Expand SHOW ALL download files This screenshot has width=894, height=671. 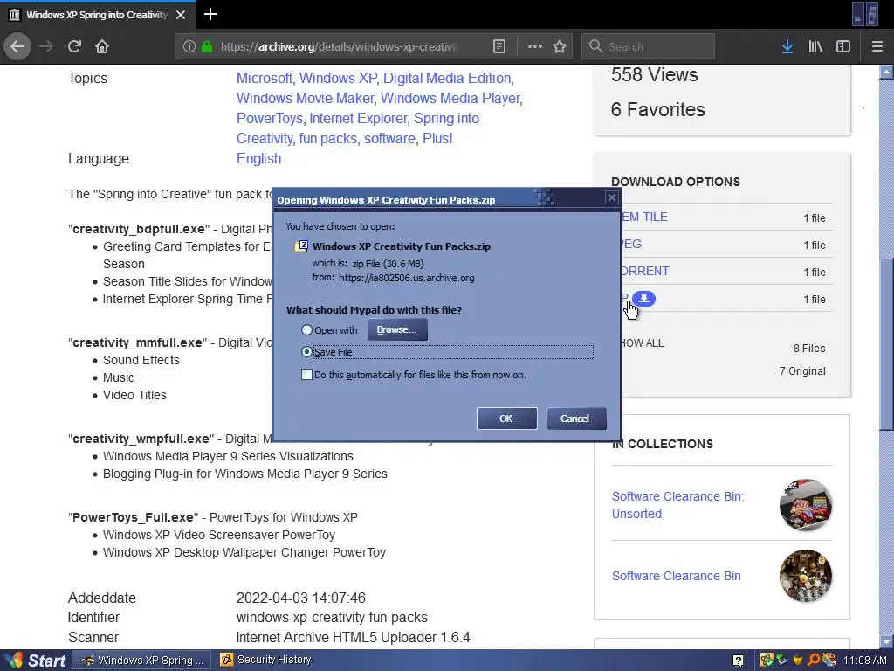coord(643,342)
